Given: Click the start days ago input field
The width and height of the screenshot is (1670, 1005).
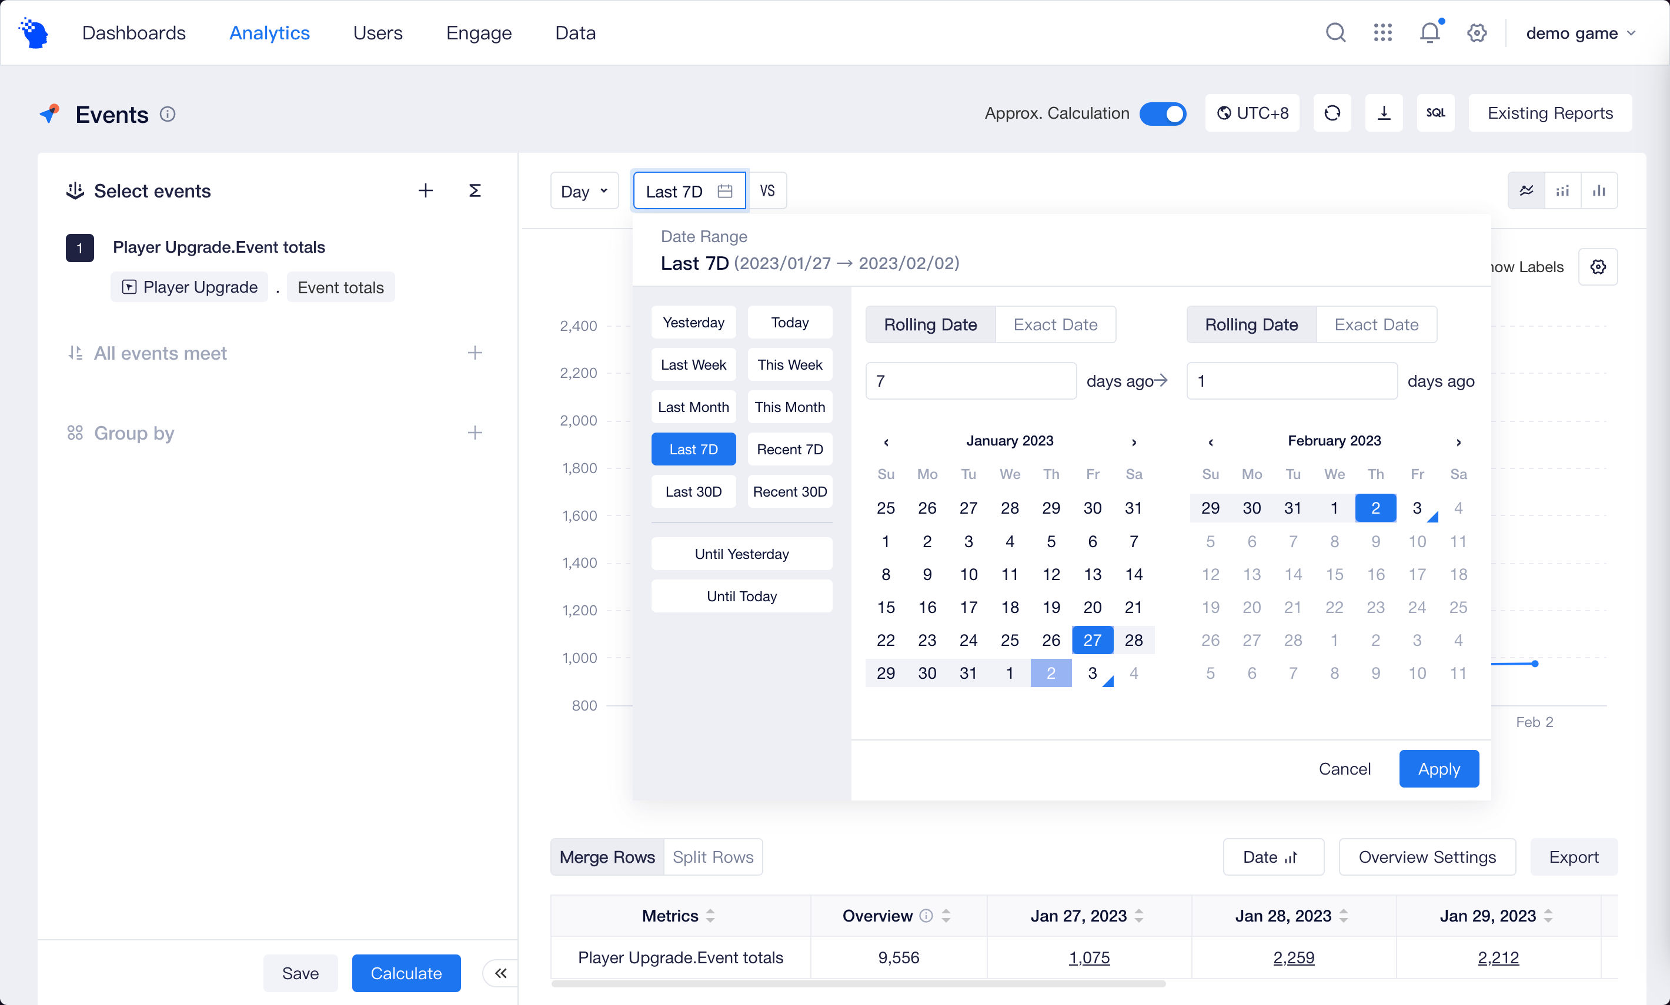Looking at the screenshot, I should pyautogui.click(x=970, y=381).
